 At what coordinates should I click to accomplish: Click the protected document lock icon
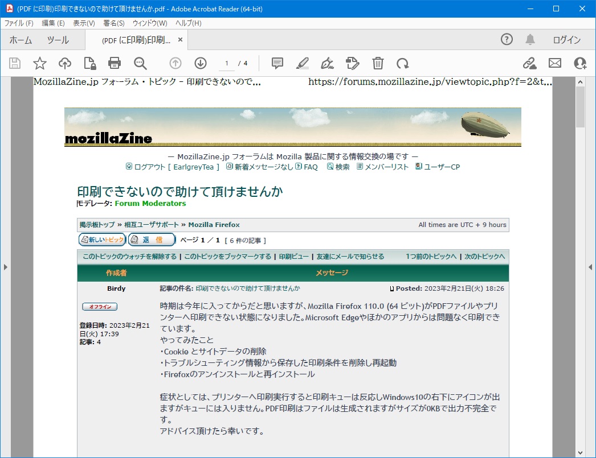[89, 63]
